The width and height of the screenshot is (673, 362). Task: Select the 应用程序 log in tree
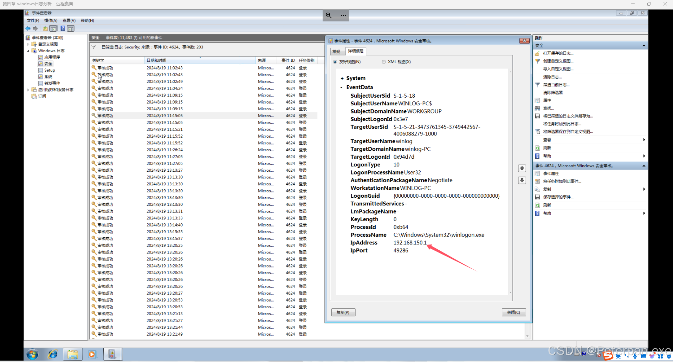coord(52,57)
